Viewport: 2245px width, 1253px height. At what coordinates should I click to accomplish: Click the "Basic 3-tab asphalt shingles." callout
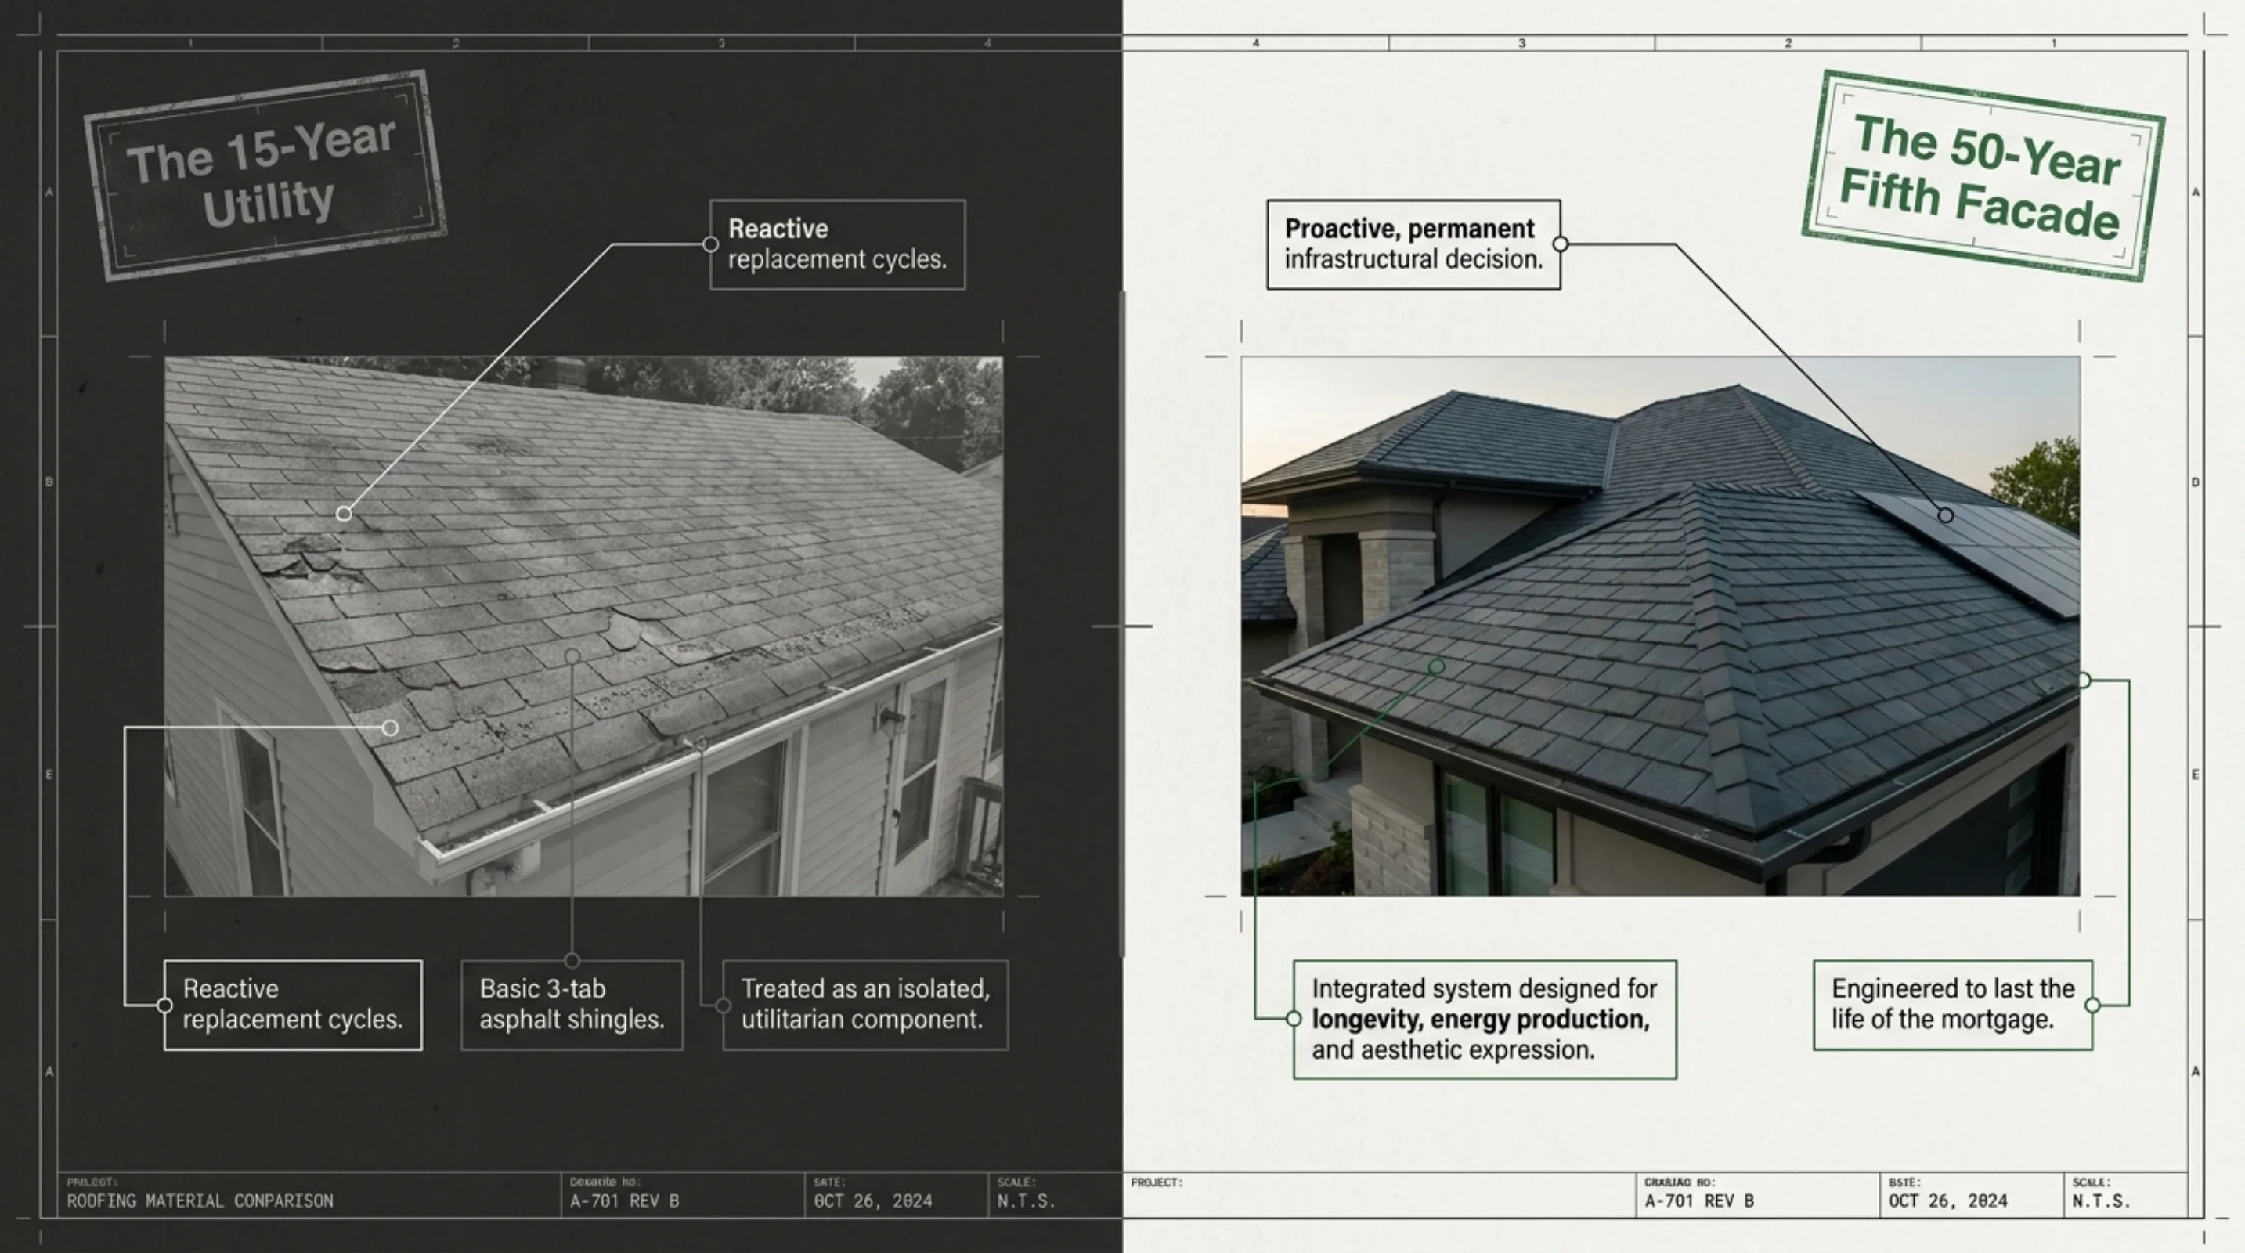[572, 1005]
